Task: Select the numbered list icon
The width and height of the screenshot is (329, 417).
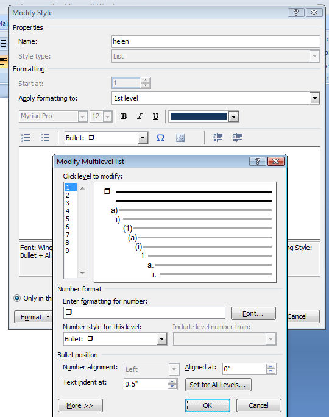Action: [x=26, y=138]
